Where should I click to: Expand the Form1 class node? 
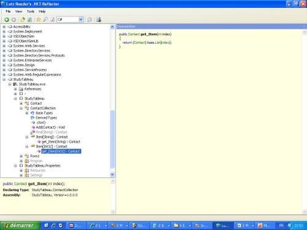[21, 156]
